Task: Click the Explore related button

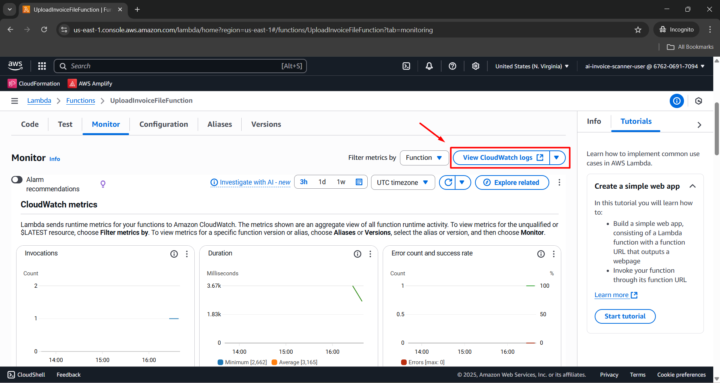Action: [512, 182]
